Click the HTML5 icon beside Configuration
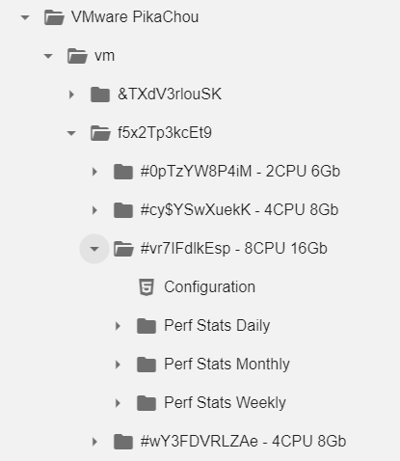The width and height of the screenshot is (400, 461). click(x=147, y=287)
